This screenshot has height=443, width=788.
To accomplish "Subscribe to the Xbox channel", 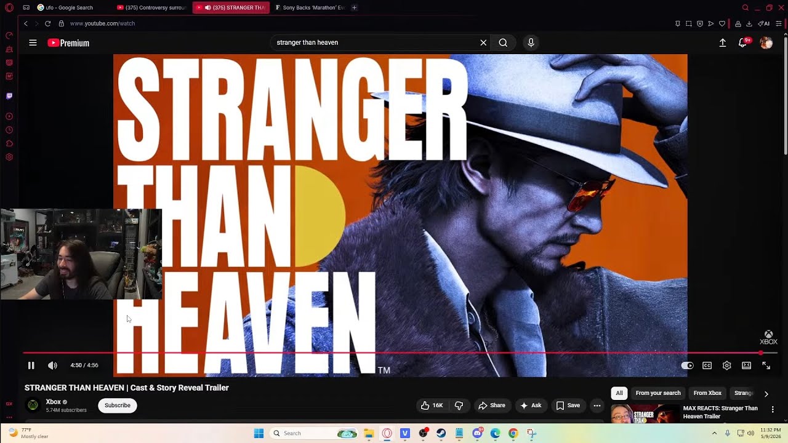I will click(118, 405).
